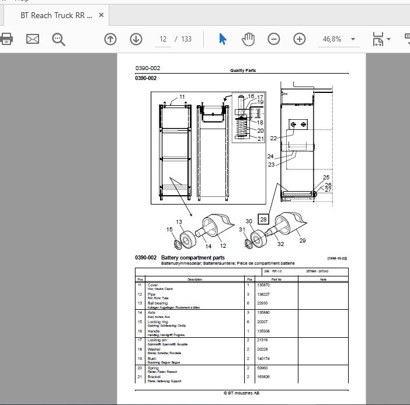Open the zoom level dropdown arrow
410x405 pixels.
tap(353, 39)
